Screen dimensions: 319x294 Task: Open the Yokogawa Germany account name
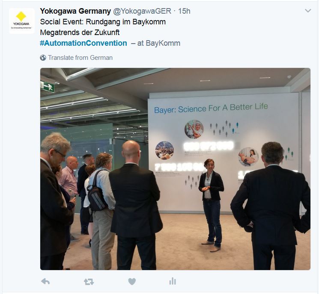(x=75, y=11)
